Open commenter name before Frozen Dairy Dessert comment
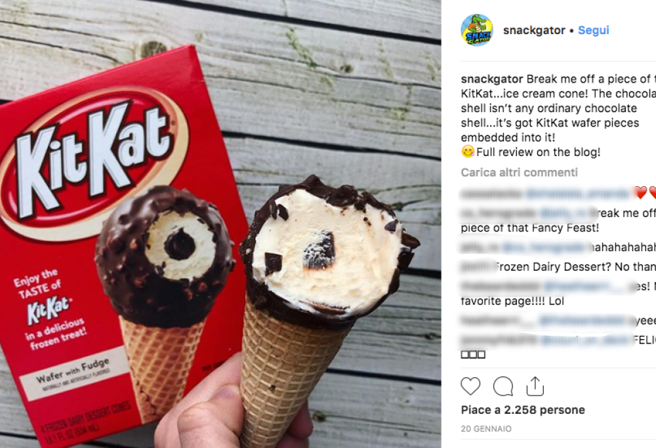 coord(477,267)
